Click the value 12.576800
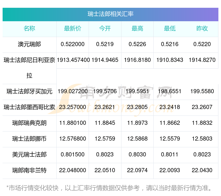The height and width of the screenshot is (196, 221). coord(73,139)
